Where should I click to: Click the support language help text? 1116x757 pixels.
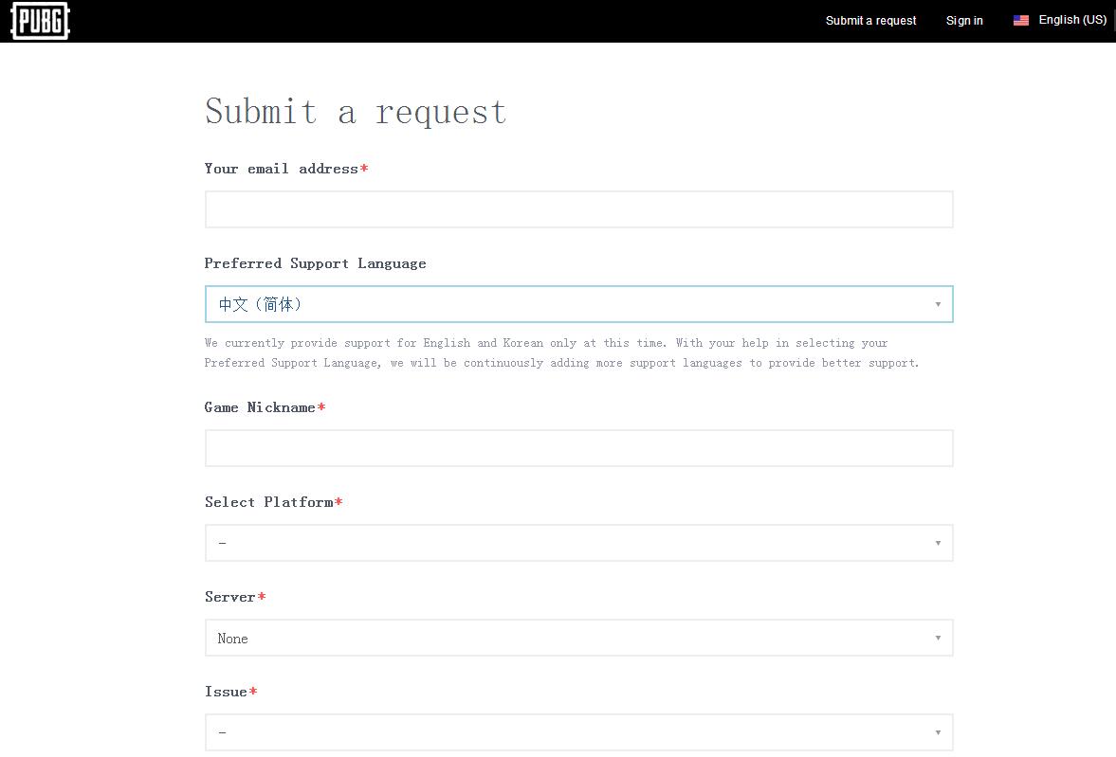(x=559, y=352)
